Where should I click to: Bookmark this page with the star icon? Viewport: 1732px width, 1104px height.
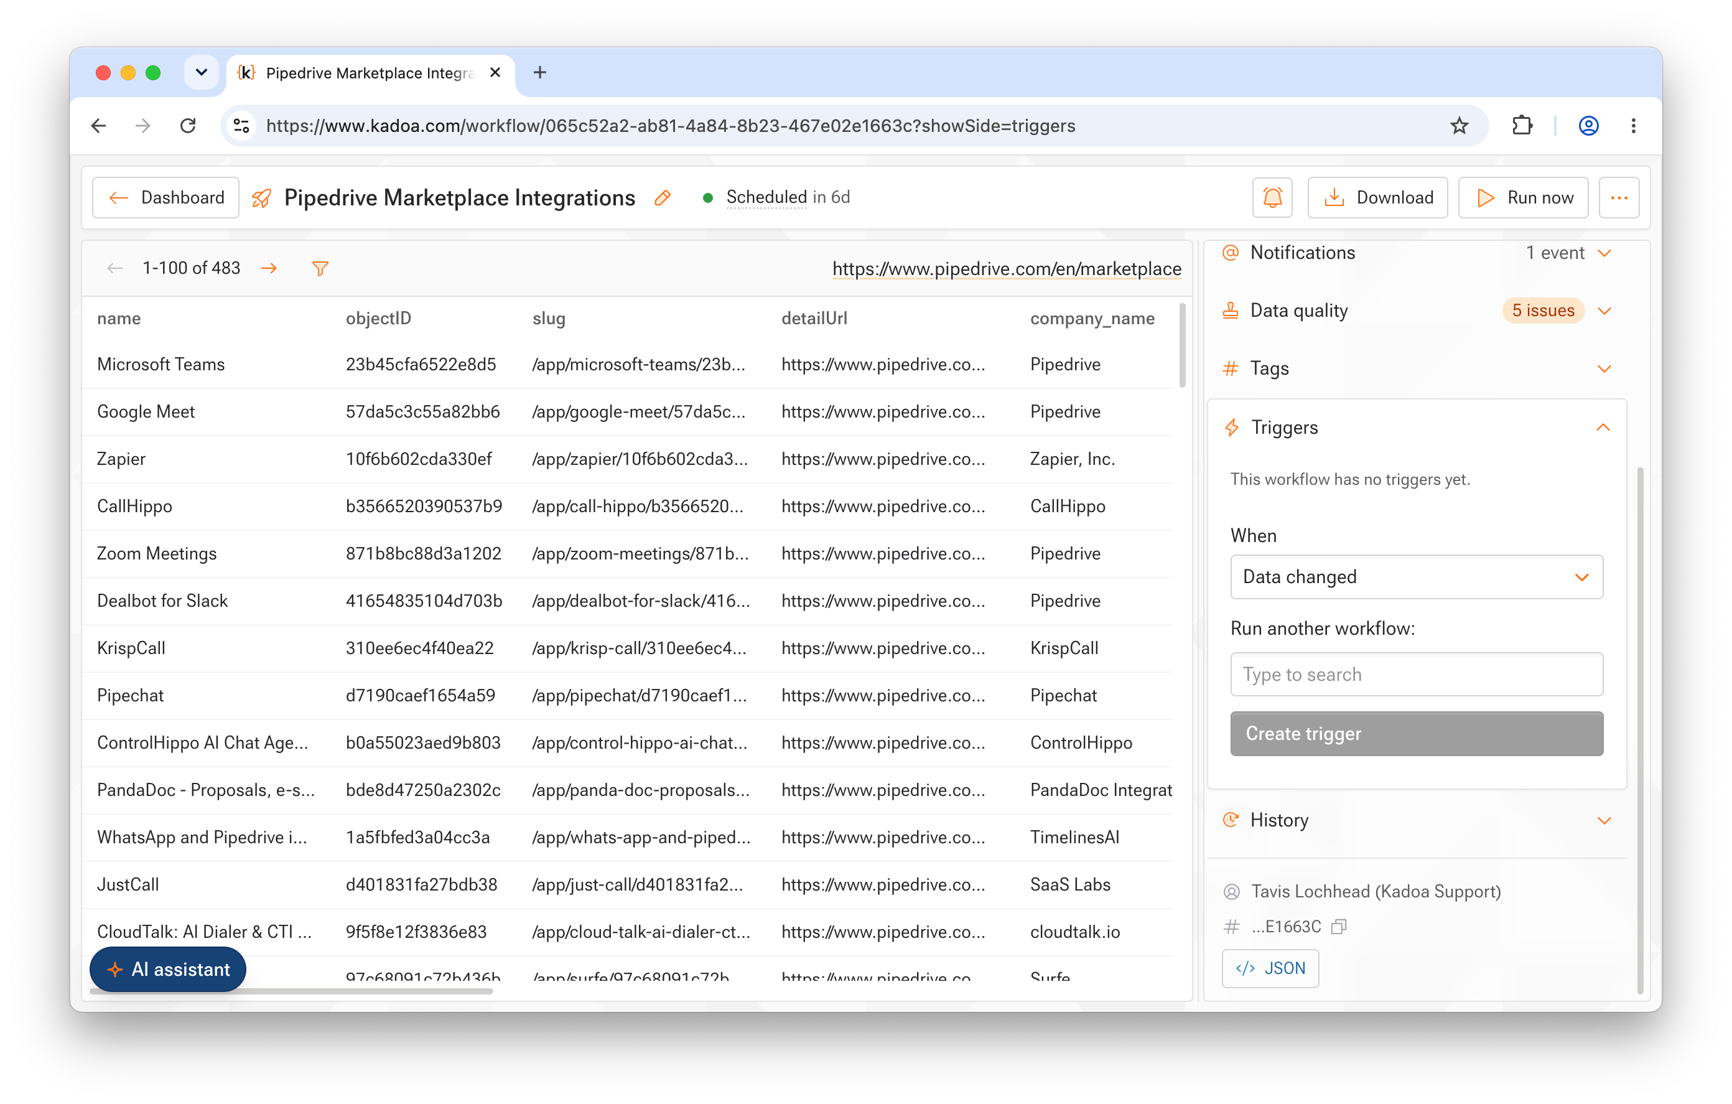pos(1459,126)
